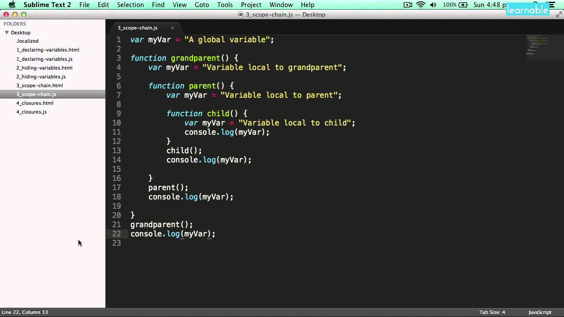This screenshot has height=317, width=564.
Task: Click parent(); call on line 17
Action: point(168,188)
